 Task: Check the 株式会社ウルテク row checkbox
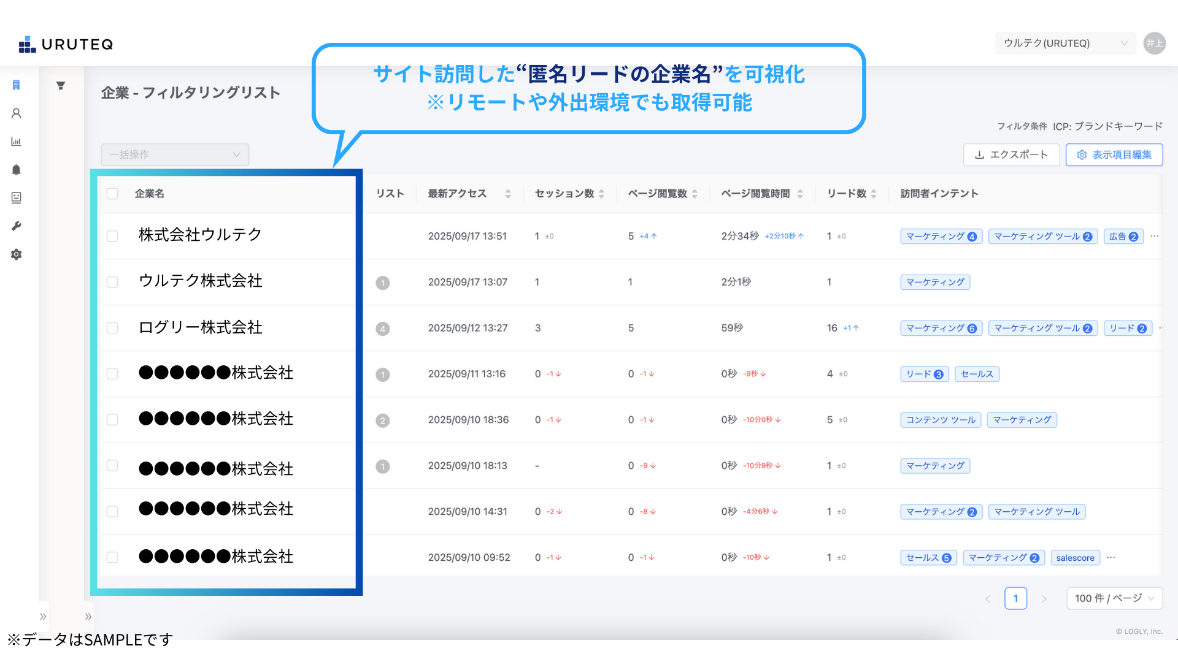click(x=112, y=236)
